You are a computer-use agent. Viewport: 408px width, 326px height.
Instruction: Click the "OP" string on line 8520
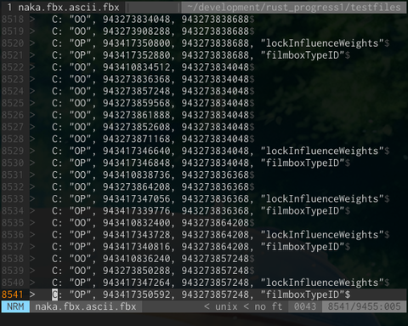80,43
